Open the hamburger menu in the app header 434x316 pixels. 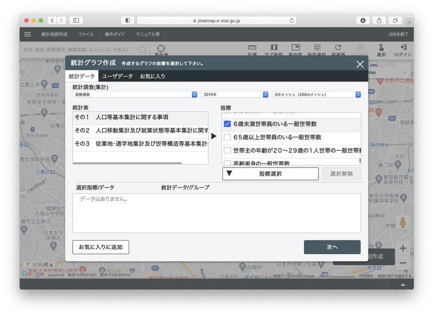click(x=28, y=34)
